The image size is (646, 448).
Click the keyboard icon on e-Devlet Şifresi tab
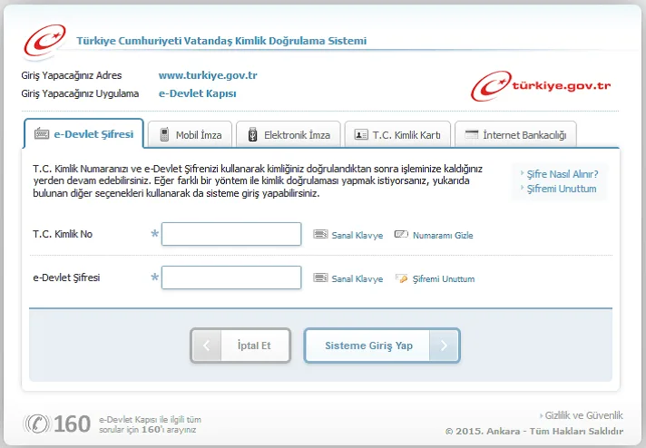(42, 134)
